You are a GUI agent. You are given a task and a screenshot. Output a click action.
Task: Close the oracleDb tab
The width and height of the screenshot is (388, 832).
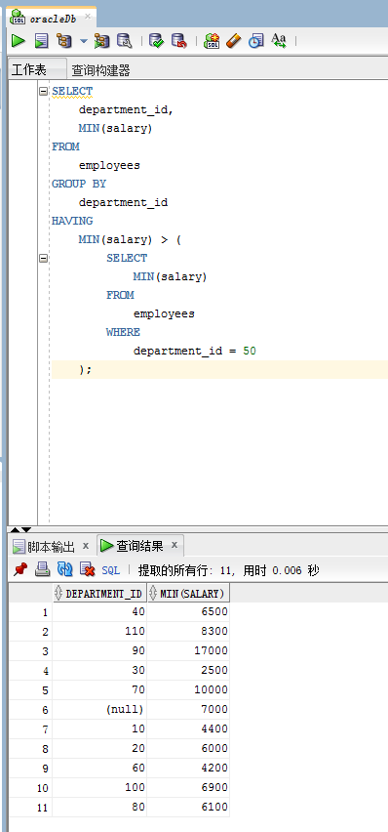[x=88, y=17]
